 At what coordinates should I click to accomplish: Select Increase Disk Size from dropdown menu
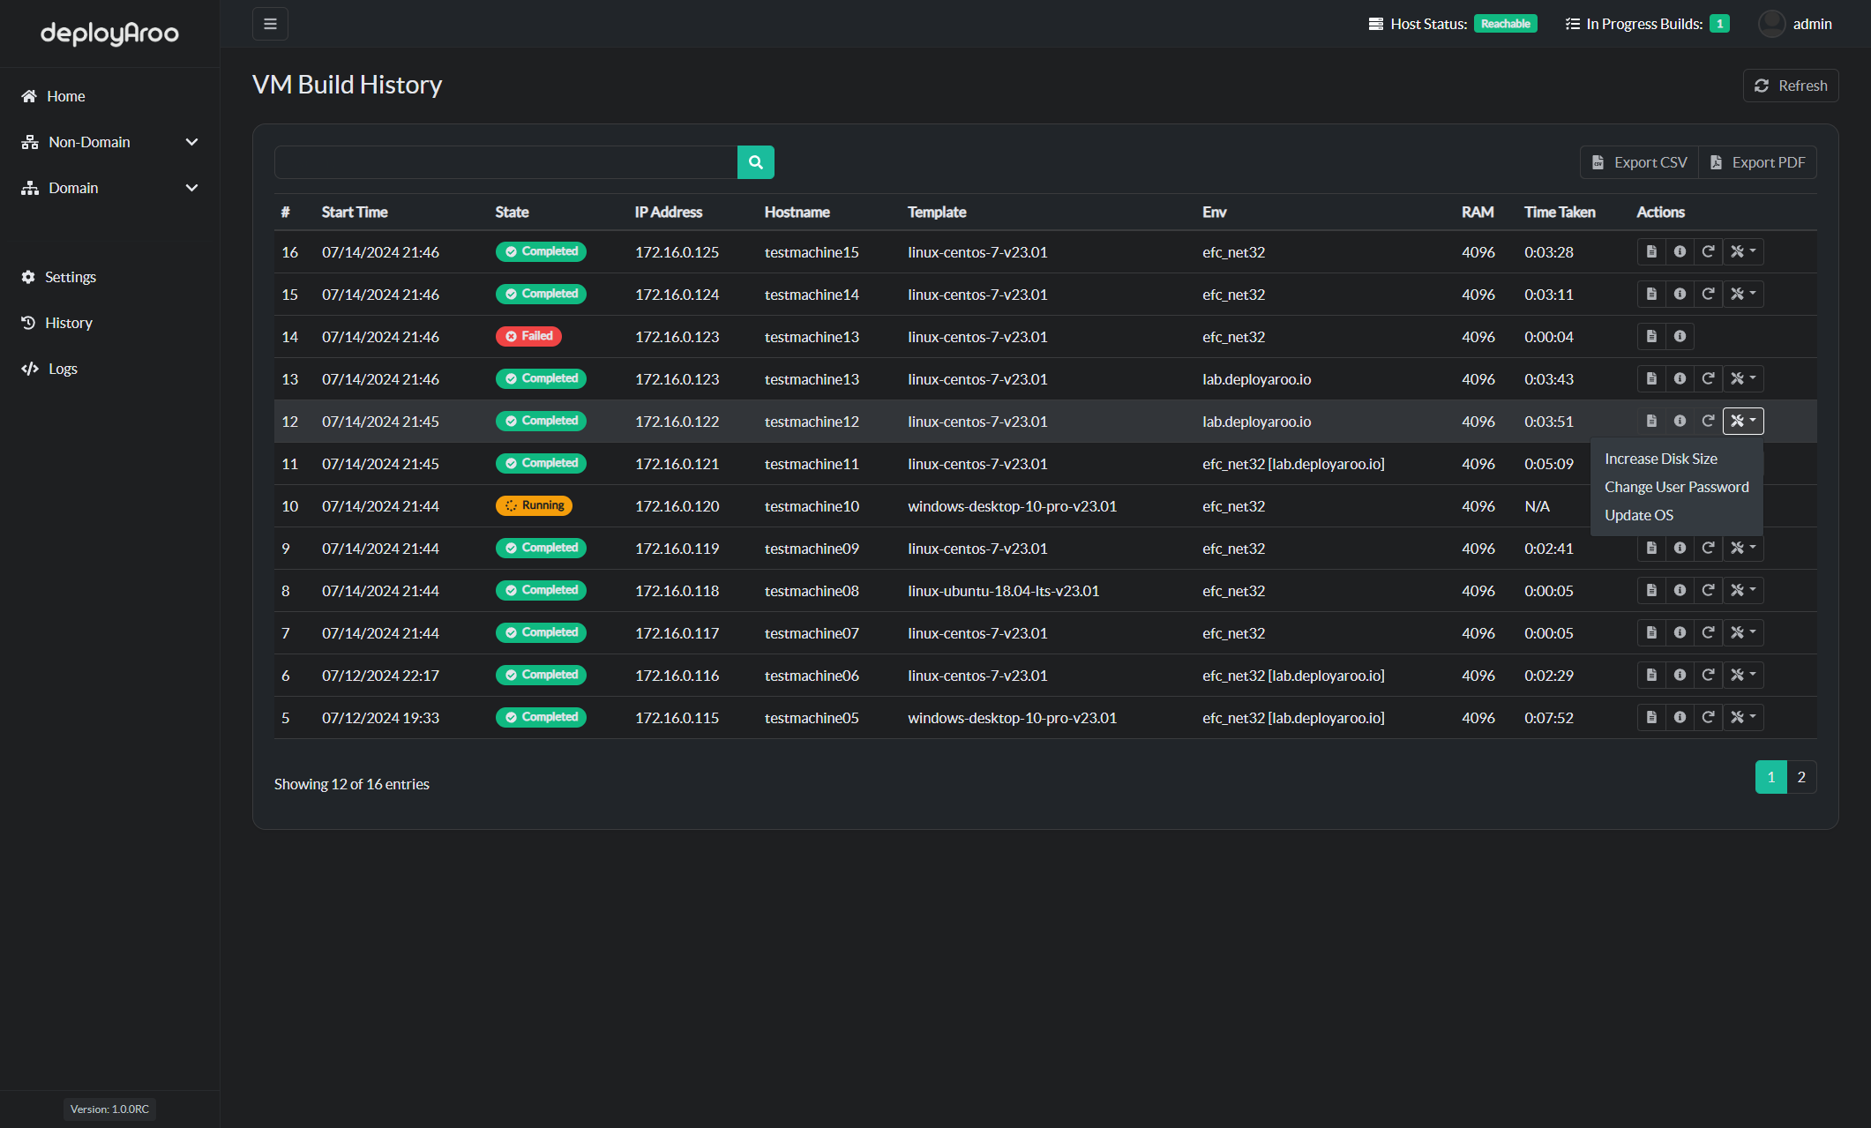(x=1661, y=459)
